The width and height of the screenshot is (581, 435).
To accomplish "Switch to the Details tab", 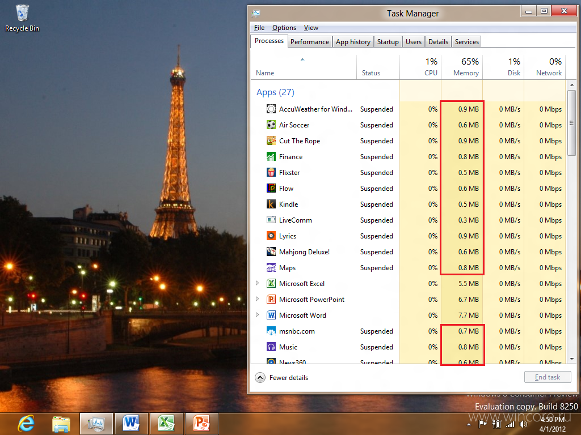I will [439, 42].
